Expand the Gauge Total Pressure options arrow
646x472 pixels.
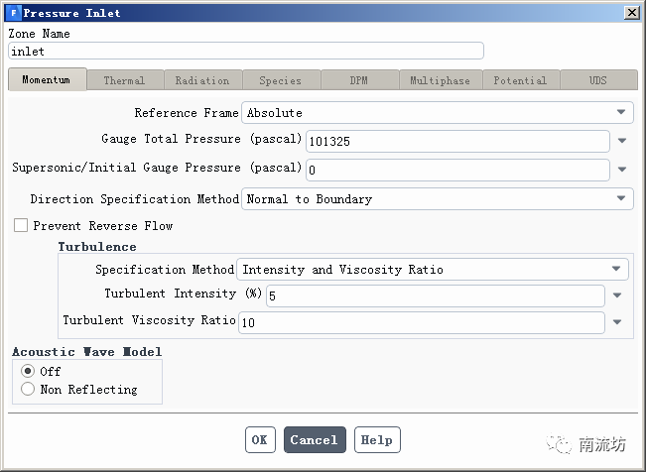coord(622,142)
